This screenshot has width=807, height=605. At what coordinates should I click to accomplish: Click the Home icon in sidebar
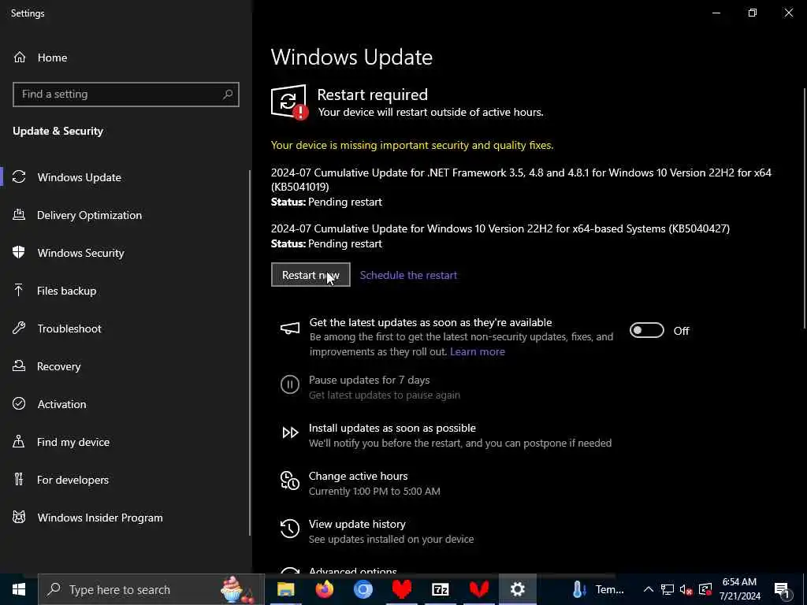(20, 57)
